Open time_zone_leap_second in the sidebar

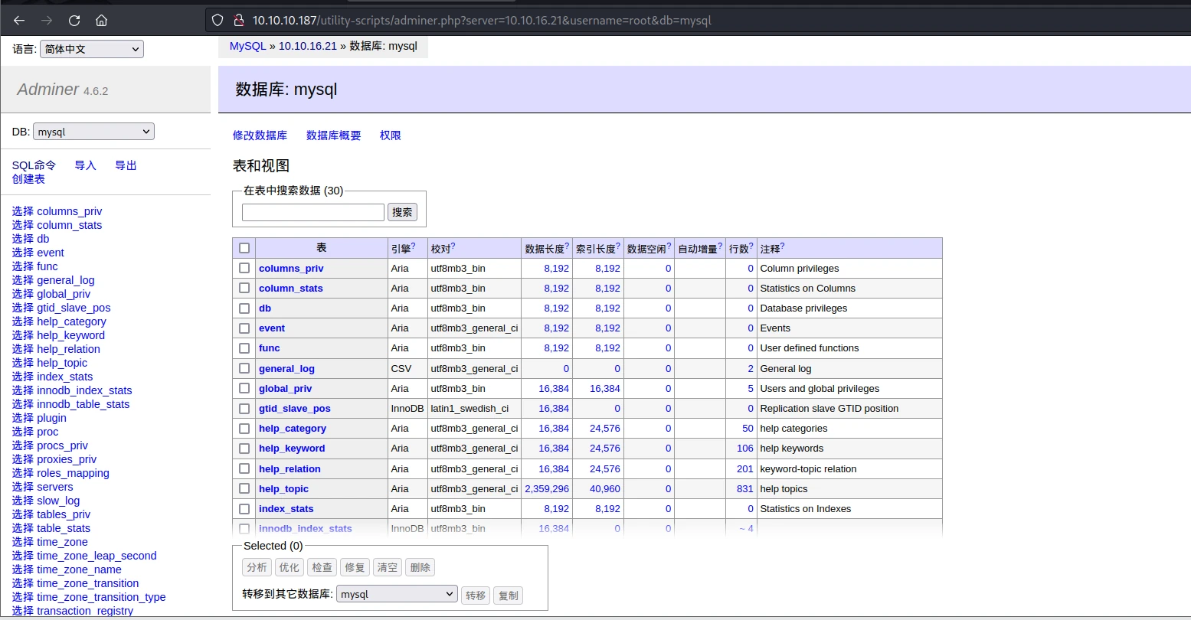point(97,556)
